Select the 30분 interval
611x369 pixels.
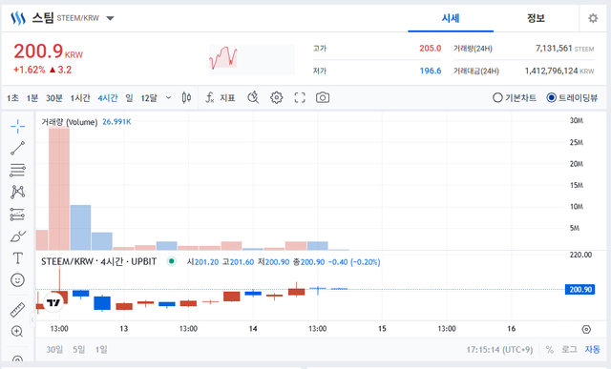click(x=54, y=98)
